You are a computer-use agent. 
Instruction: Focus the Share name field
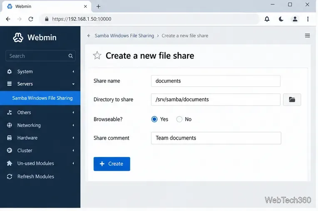pos(216,81)
